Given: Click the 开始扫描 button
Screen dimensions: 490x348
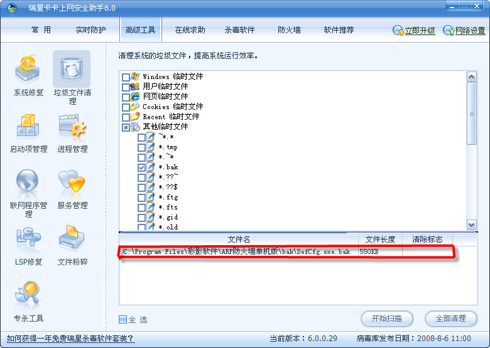Looking at the screenshot, I should pos(387,319).
